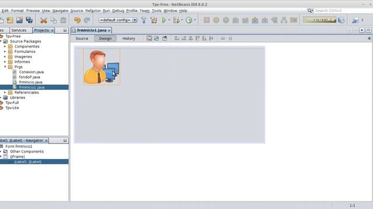Select Other Components in Navigator
373x209 pixels.
tap(27, 152)
